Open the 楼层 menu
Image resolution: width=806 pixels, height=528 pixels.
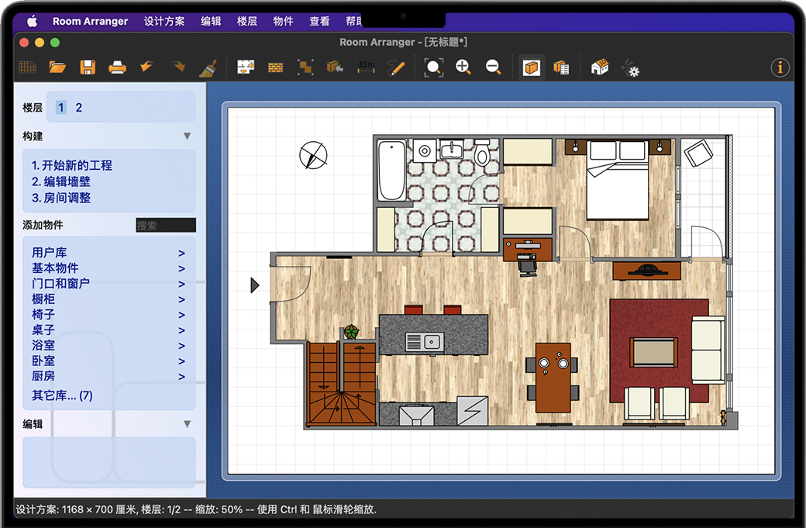(247, 21)
